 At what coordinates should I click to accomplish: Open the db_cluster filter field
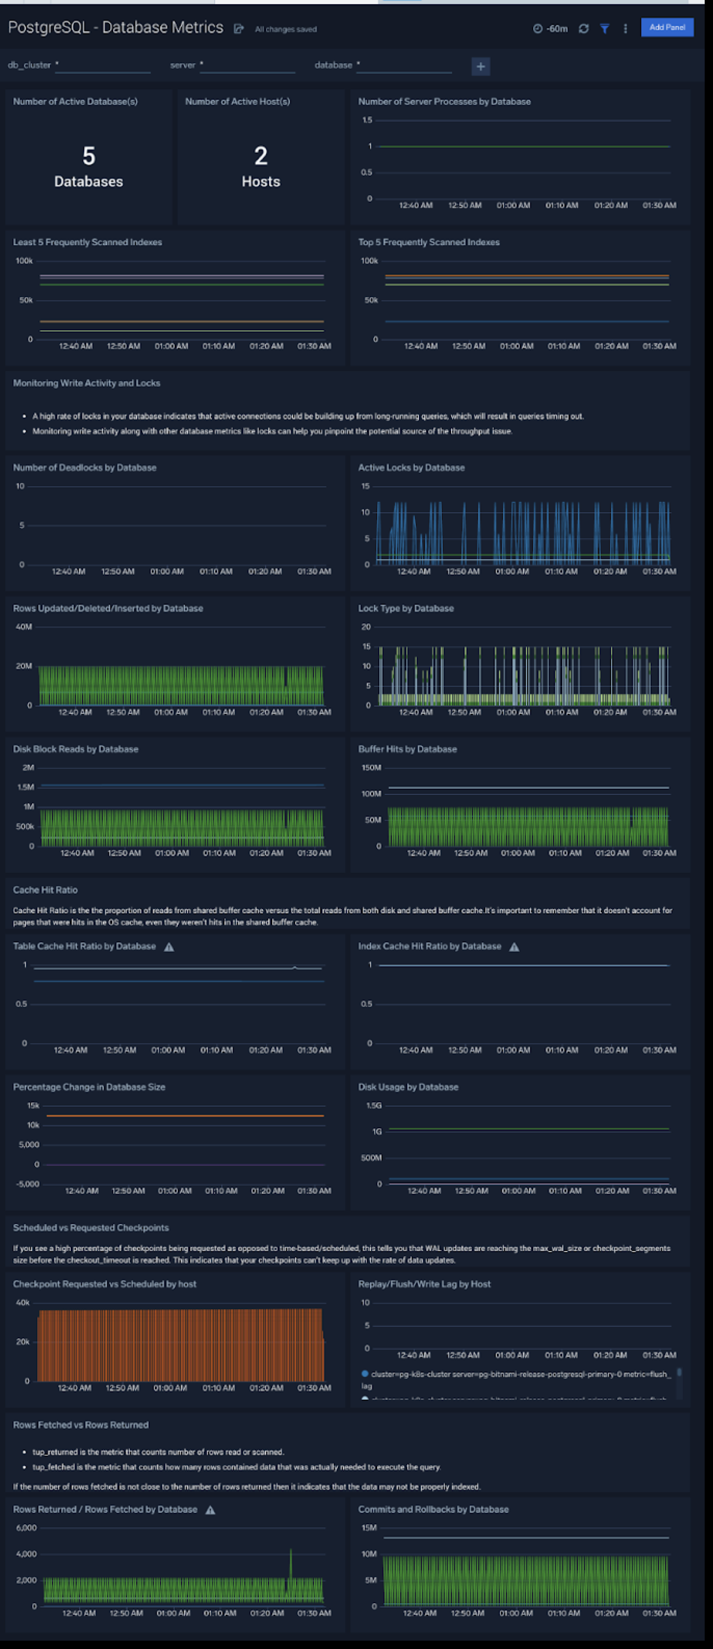[x=102, y=66]
